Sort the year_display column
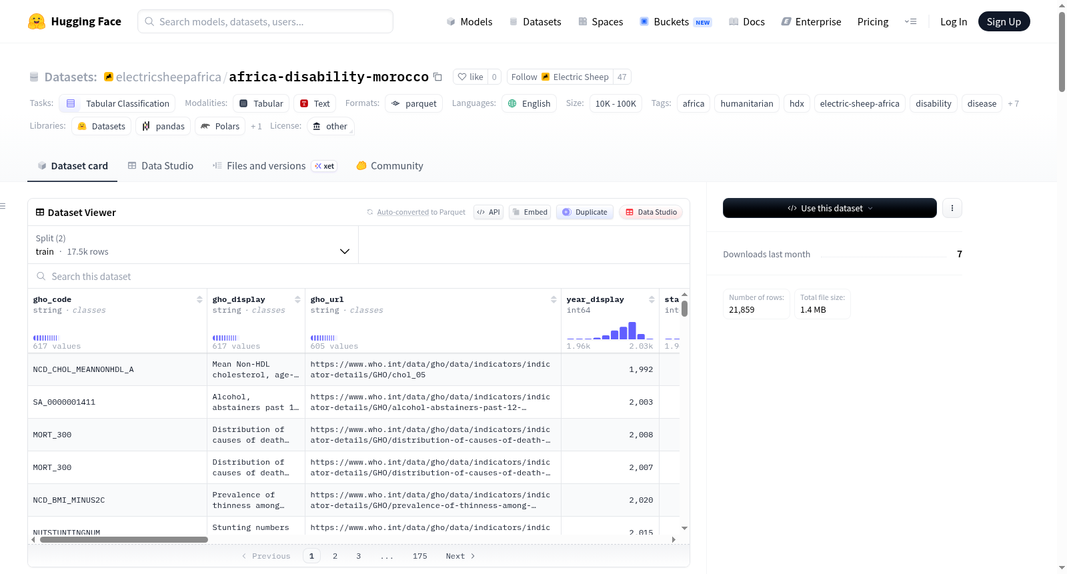Image resolution: width=1067 pixels, height=574 pixels. coord(652,299)
